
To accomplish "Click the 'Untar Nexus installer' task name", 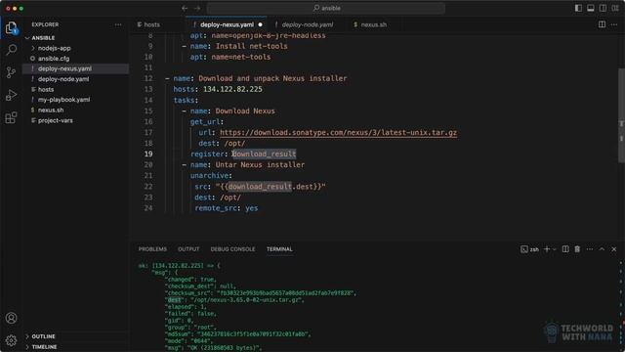I will click(260, 165).
